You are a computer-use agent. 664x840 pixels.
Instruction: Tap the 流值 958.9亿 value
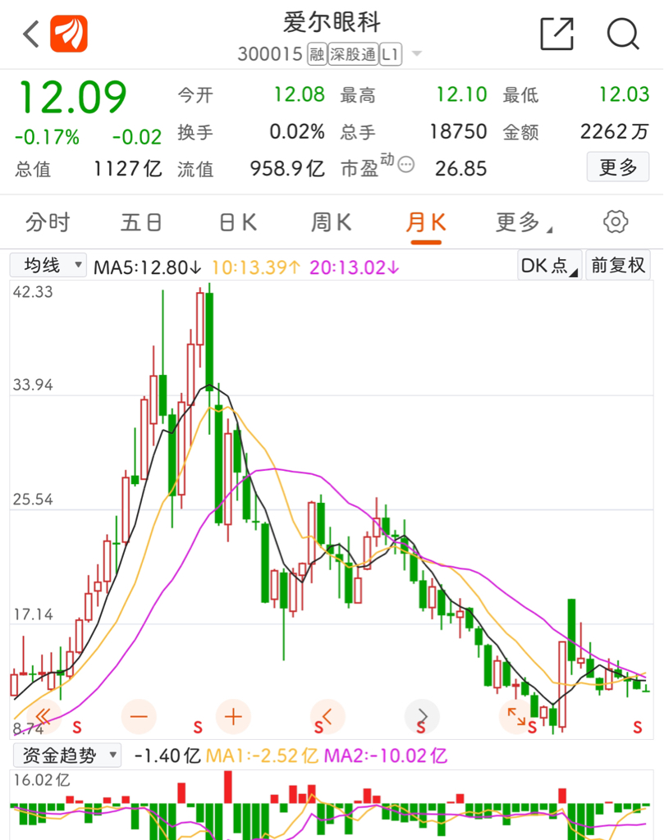tap(287, 169)
